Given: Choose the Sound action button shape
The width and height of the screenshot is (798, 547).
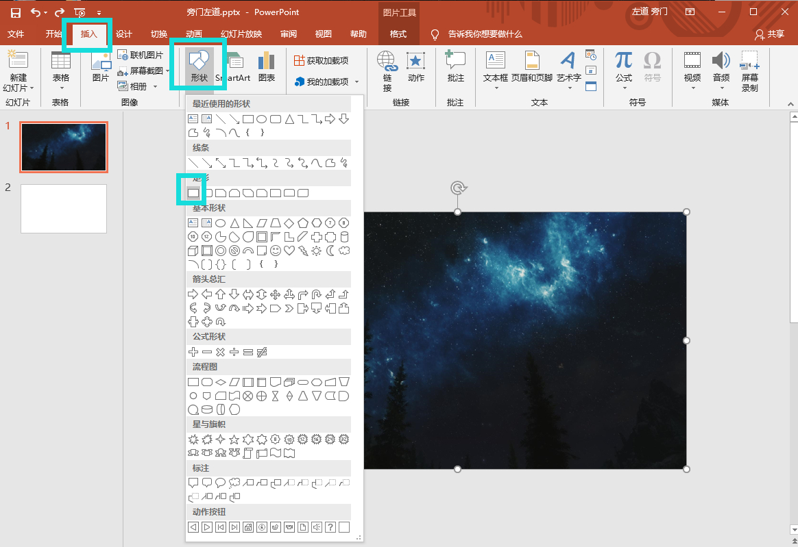Looking at the screenshot, I should (317, 527).
